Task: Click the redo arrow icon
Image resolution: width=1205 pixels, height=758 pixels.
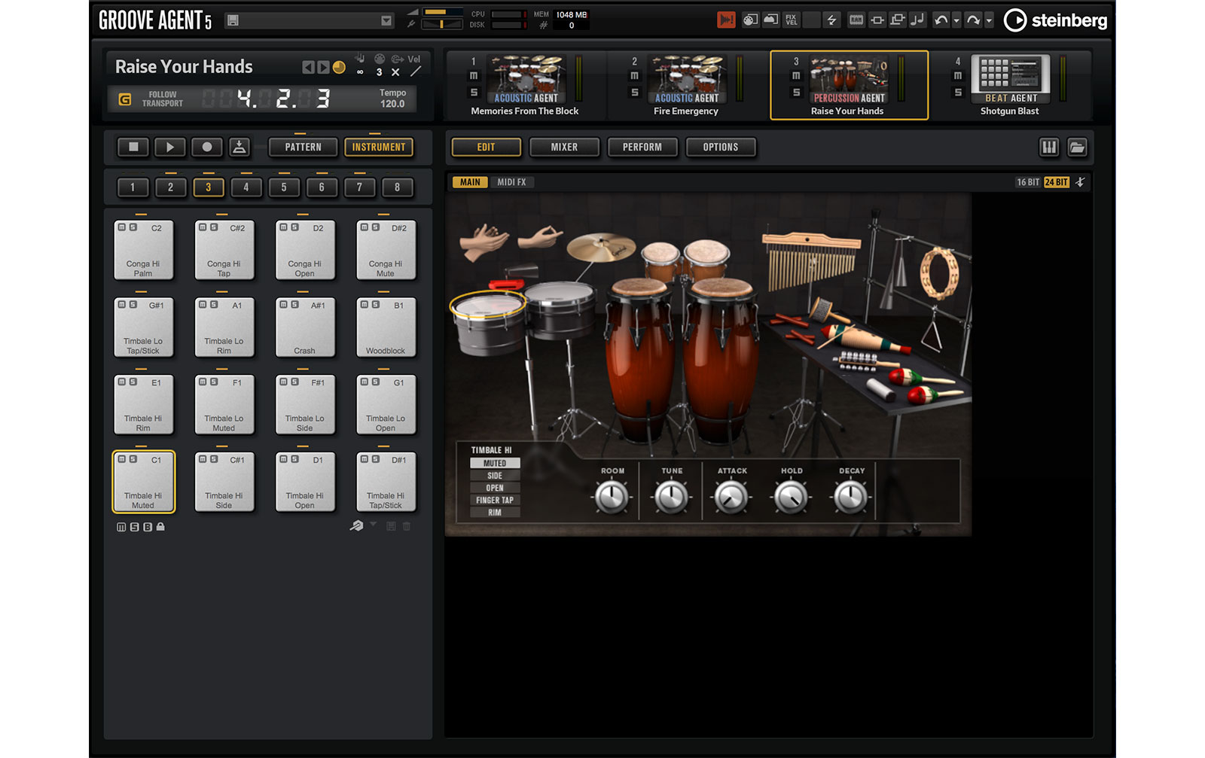Action: tap(974, 20)
